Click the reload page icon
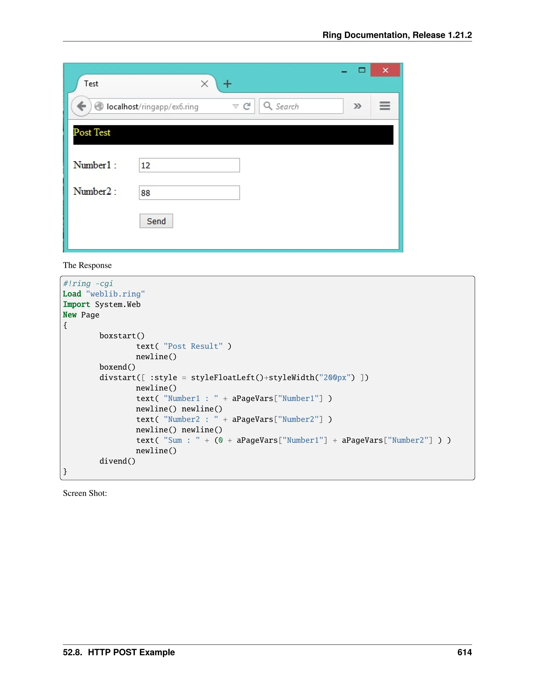Viewport: 535px width, 692px height. (x=247, y=106)
